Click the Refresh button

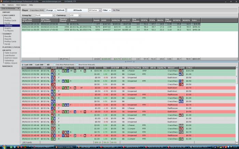pyautogui.click(x=61, y=10)
